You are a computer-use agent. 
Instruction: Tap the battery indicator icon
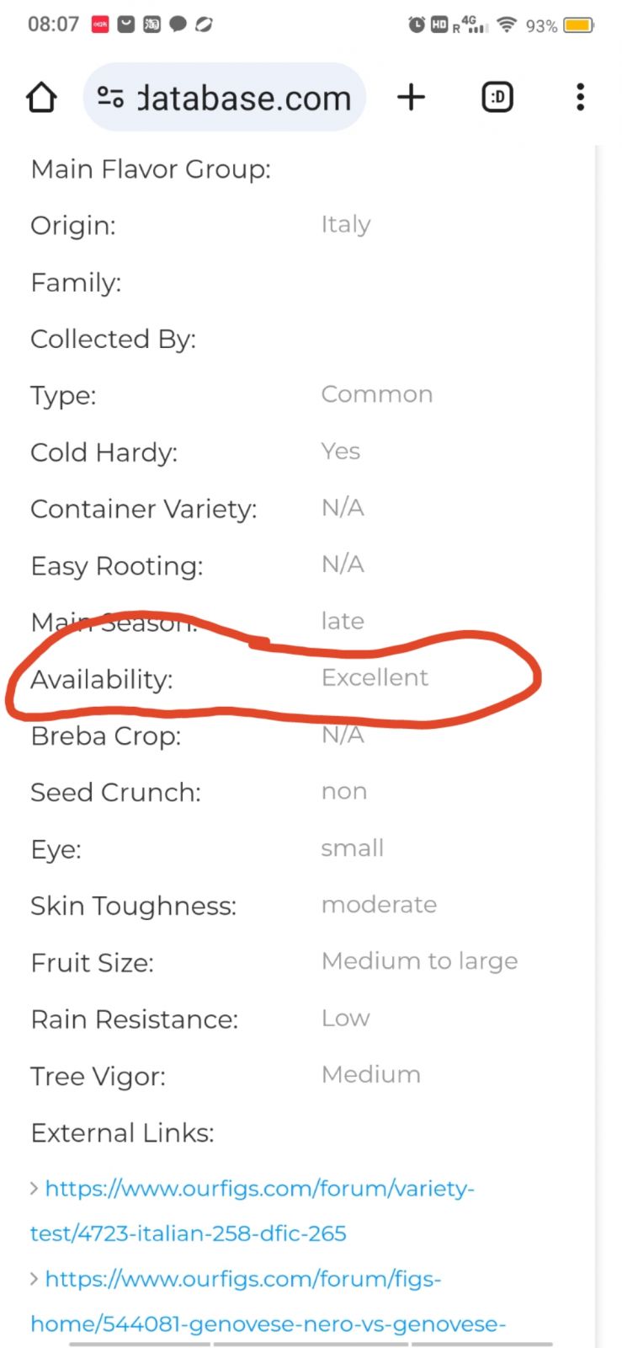click(x=579, y=25)
